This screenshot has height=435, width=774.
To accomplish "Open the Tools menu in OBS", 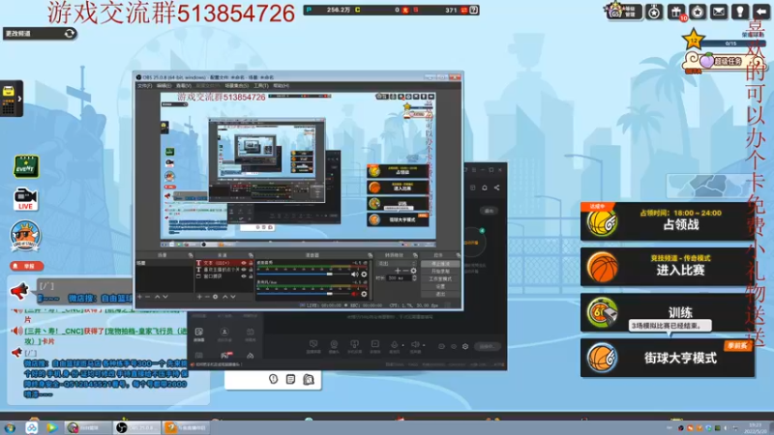I will pos(260,86).
